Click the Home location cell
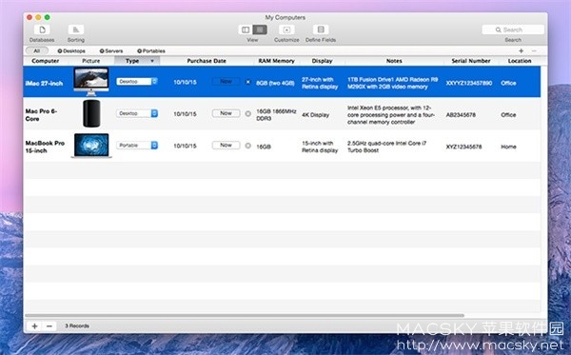The image size is (571, 355). [x=508, y=147]
